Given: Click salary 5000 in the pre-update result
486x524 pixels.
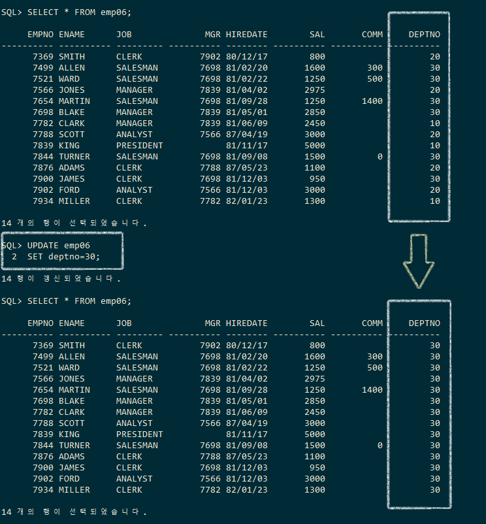Looking at the screenshot, I should [x=315, y=146].
